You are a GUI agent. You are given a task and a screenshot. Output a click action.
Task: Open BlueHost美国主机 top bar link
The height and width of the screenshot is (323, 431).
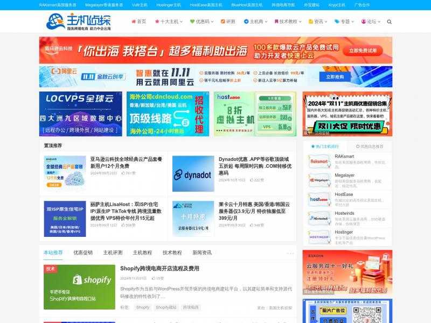pyautogui.click(x=247, y=5)
